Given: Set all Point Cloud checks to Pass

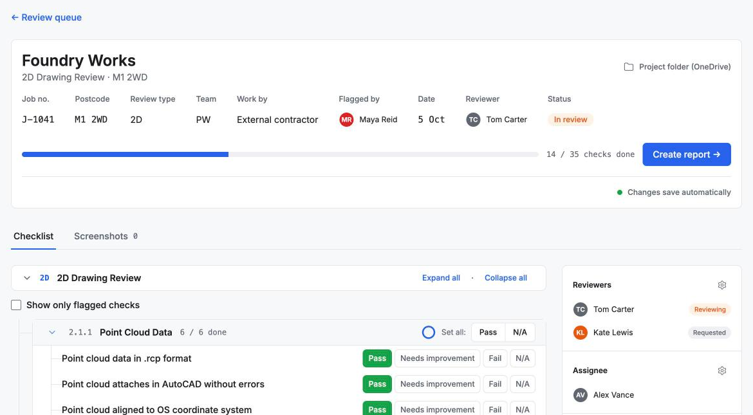Looking at the screenshot, I should [x=488, y=333].
